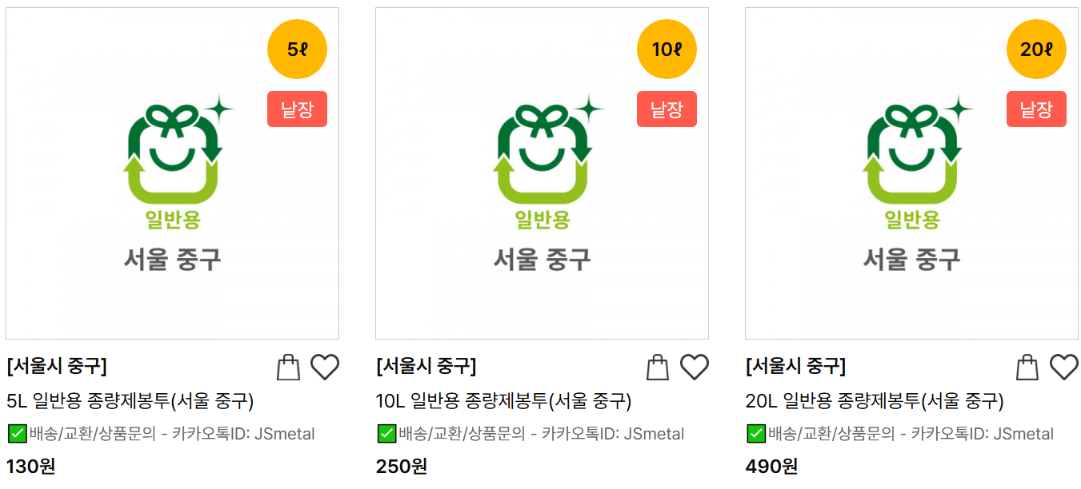
Task: Click the red 낱장 tag on 20L product
Action: [x=1036, y=109]
